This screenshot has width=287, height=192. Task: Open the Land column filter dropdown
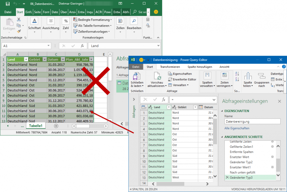(169, 107)
